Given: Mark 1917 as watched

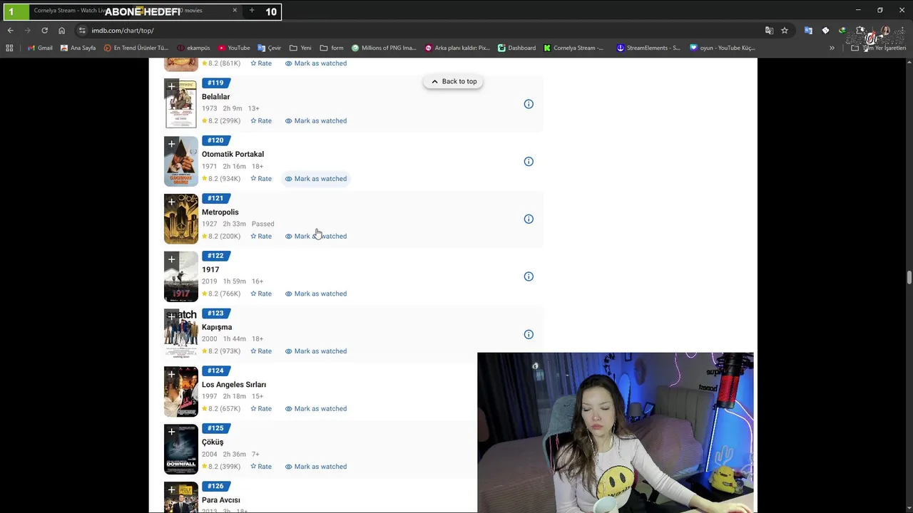Looking at the screenshot, I should pos(316,294).
